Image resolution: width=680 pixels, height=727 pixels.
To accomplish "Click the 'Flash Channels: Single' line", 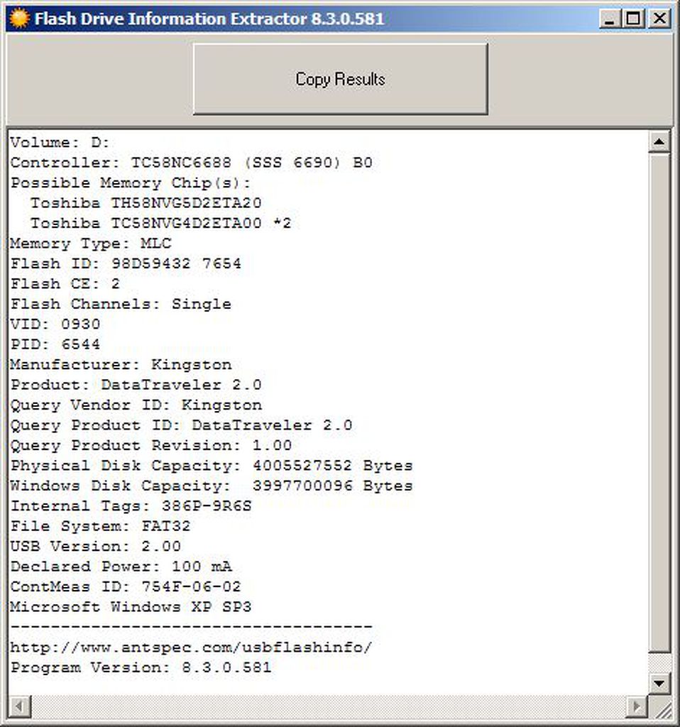I will tap(121, 304).
